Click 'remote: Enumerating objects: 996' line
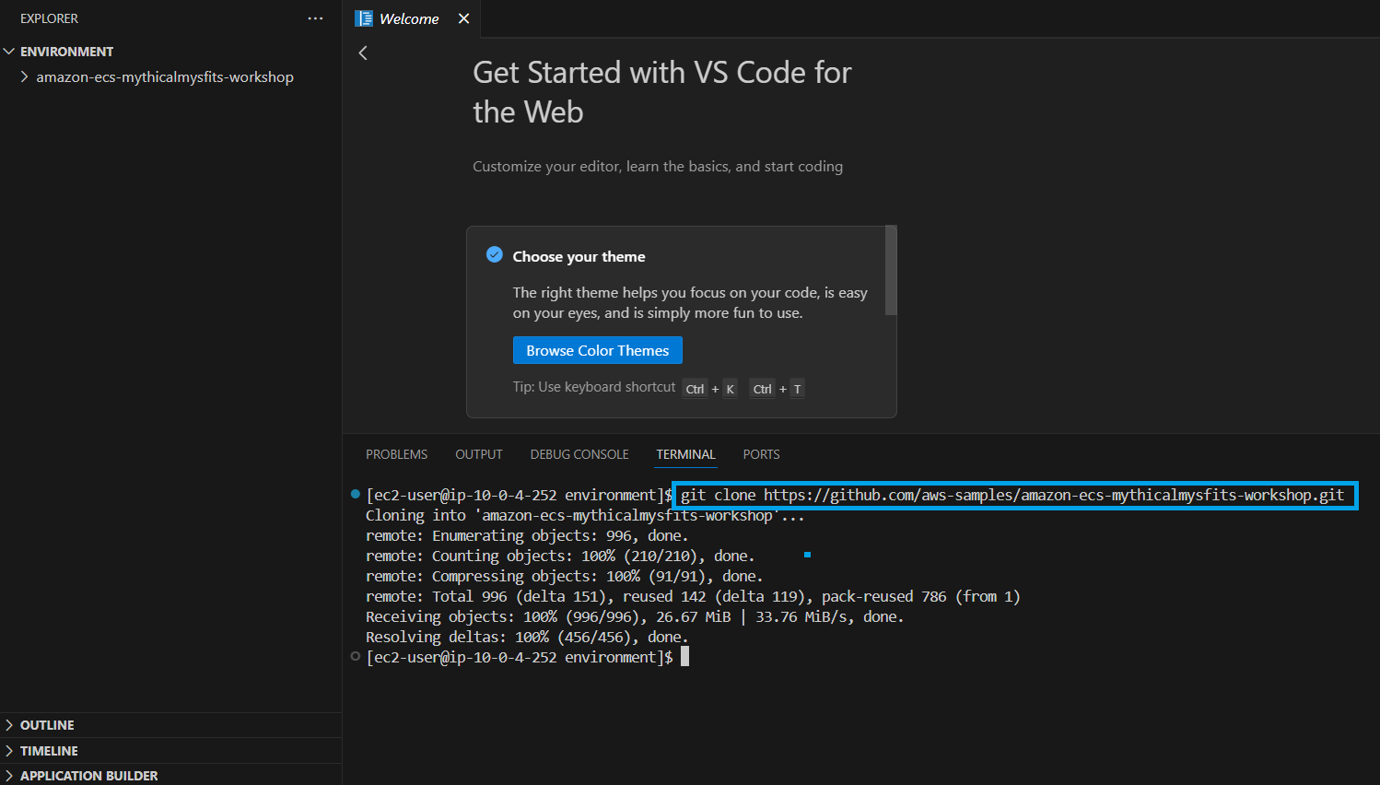The image size is (1380, 785). click(x=527, y=535)
